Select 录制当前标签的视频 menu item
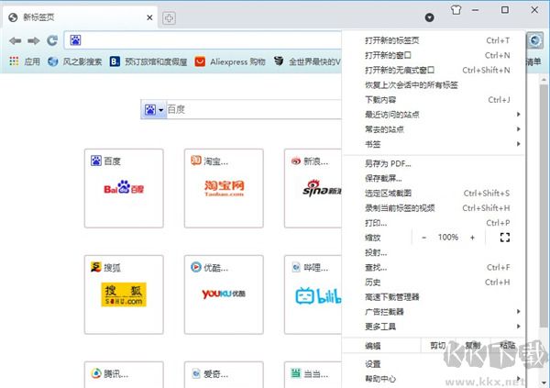This screenshot has width=550, height=388. pyautogui.click(x=434, y=208)
